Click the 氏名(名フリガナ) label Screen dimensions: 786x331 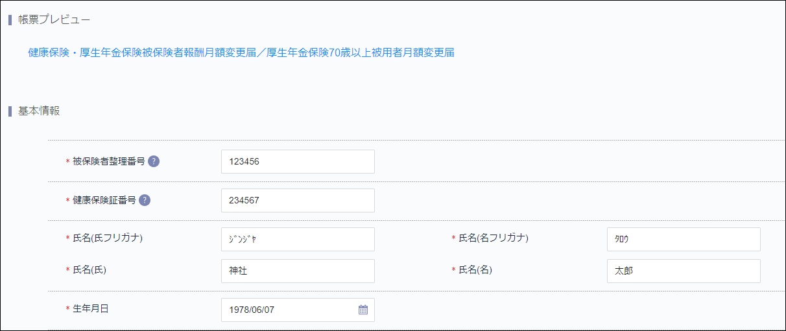coord(494,238)
